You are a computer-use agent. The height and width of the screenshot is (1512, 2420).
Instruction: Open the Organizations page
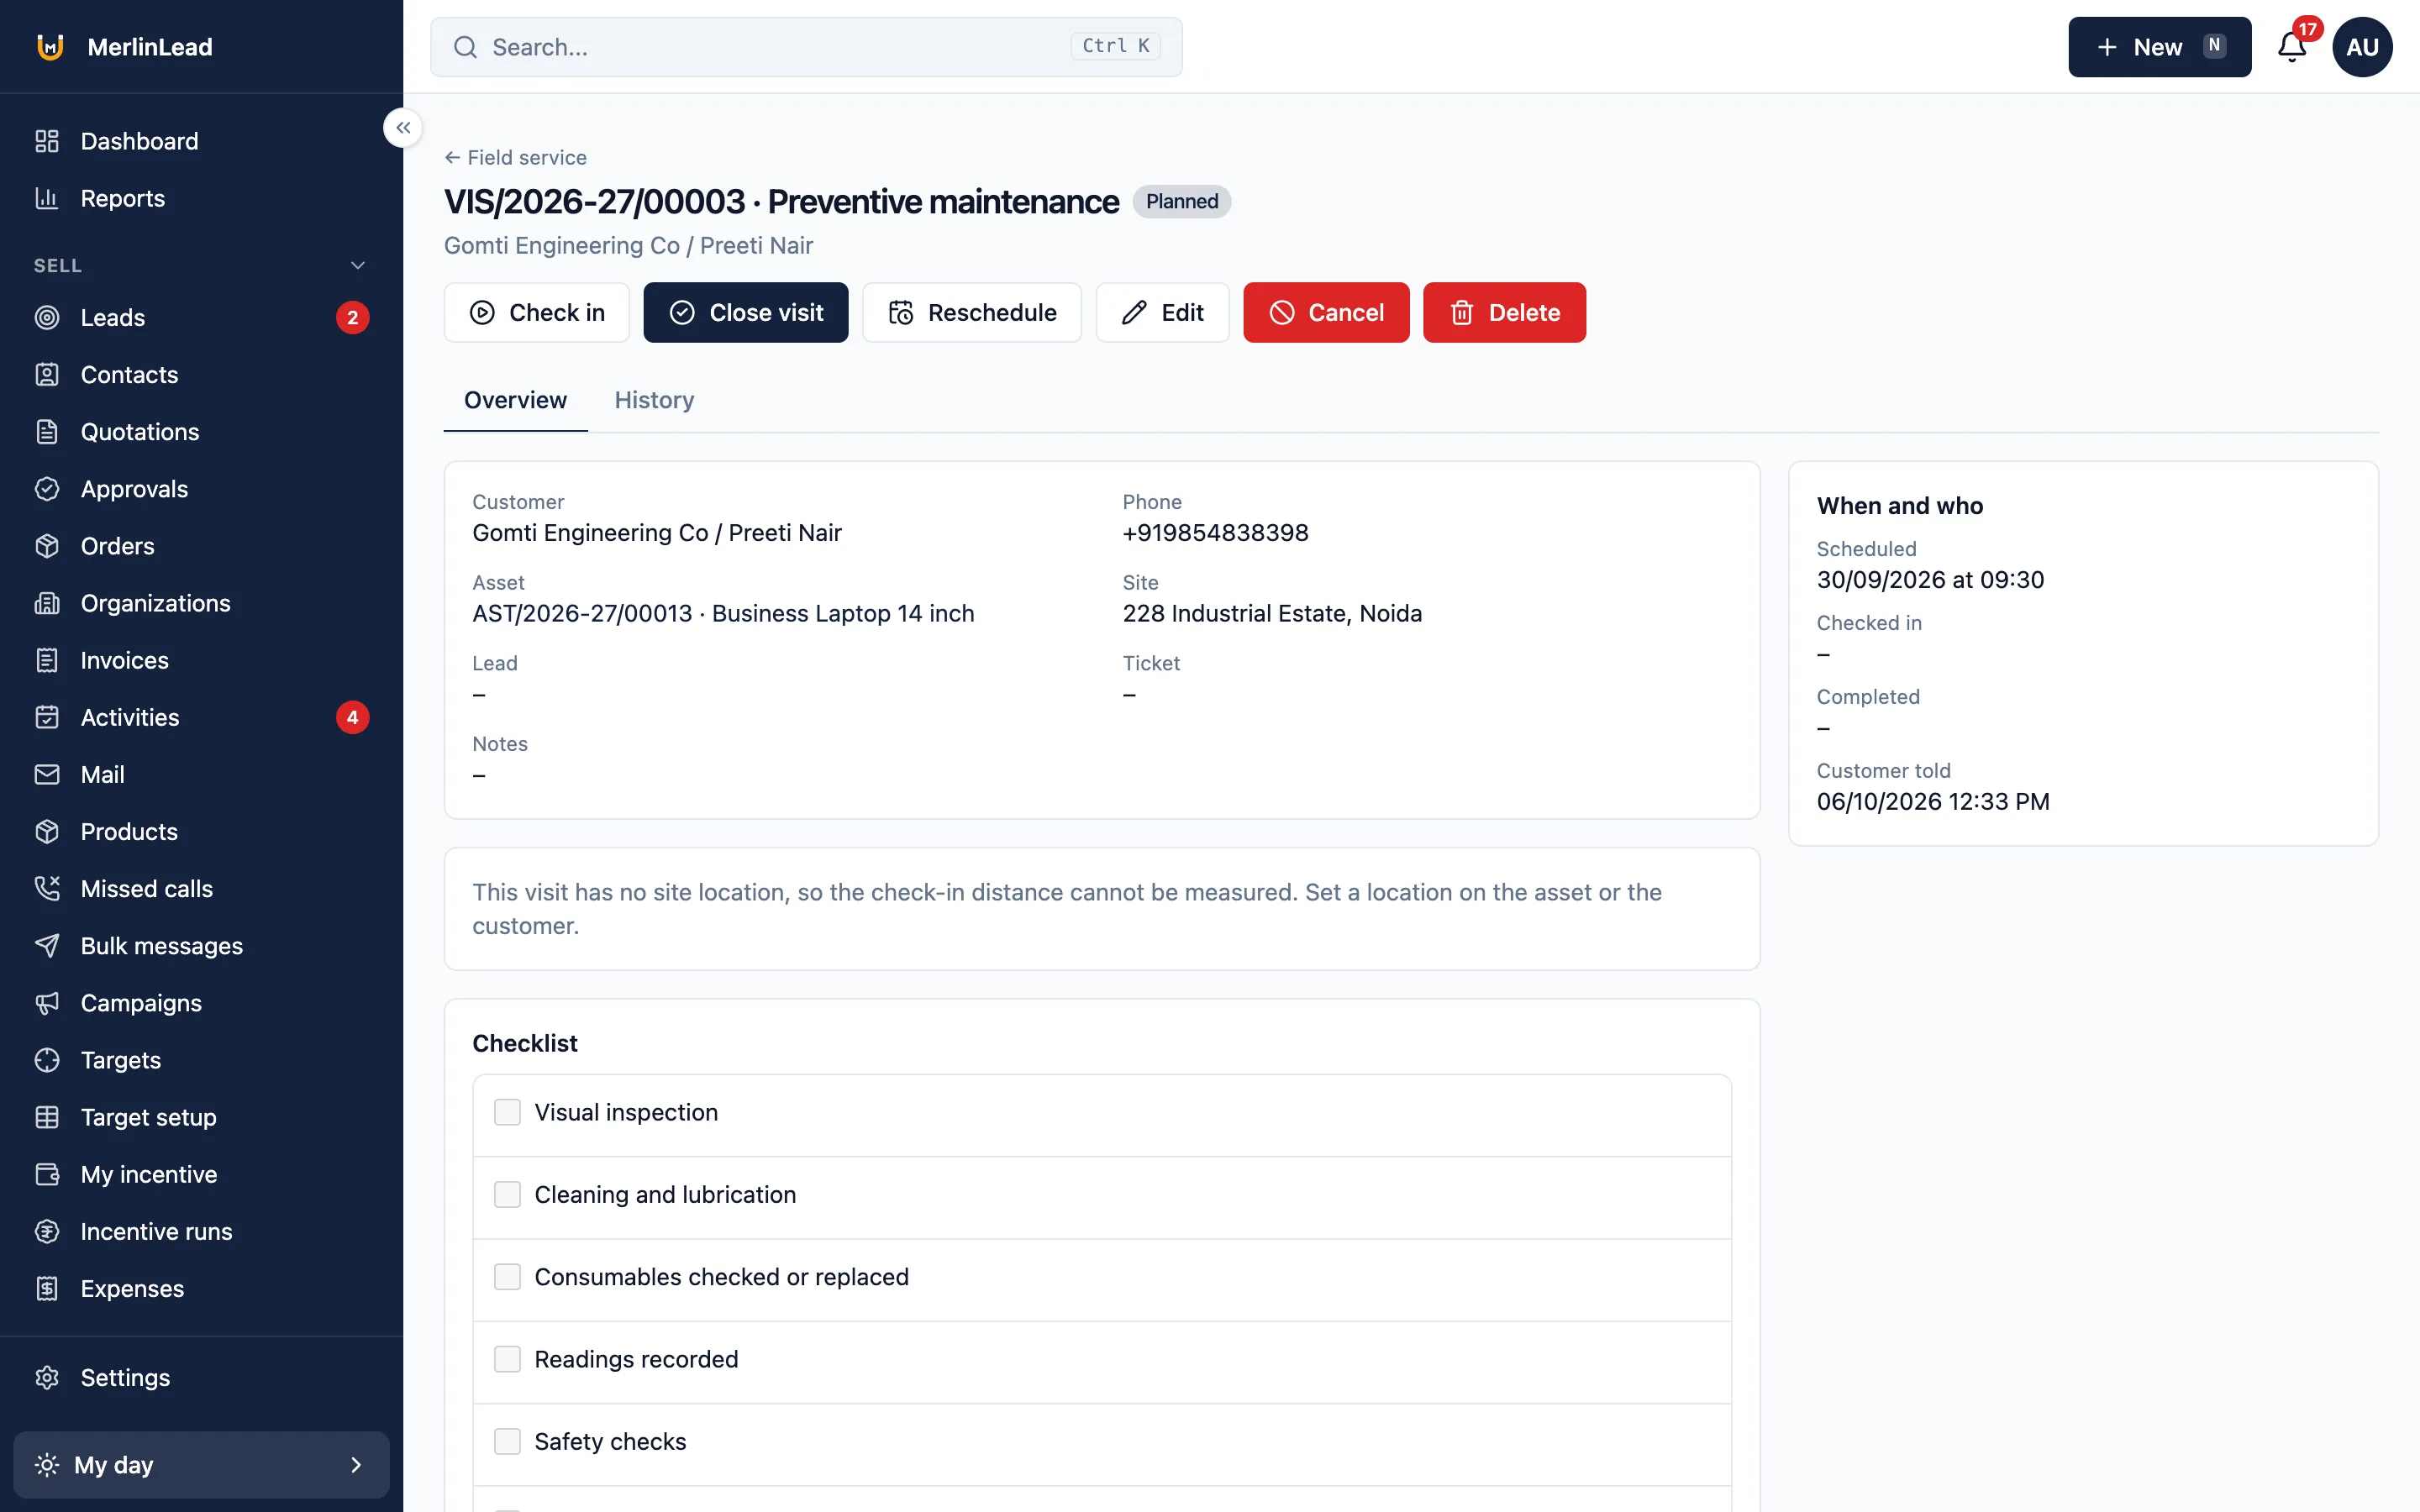201,602
